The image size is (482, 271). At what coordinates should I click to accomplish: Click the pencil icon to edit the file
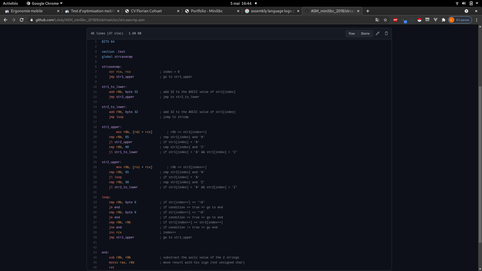[x=378, y=33]
